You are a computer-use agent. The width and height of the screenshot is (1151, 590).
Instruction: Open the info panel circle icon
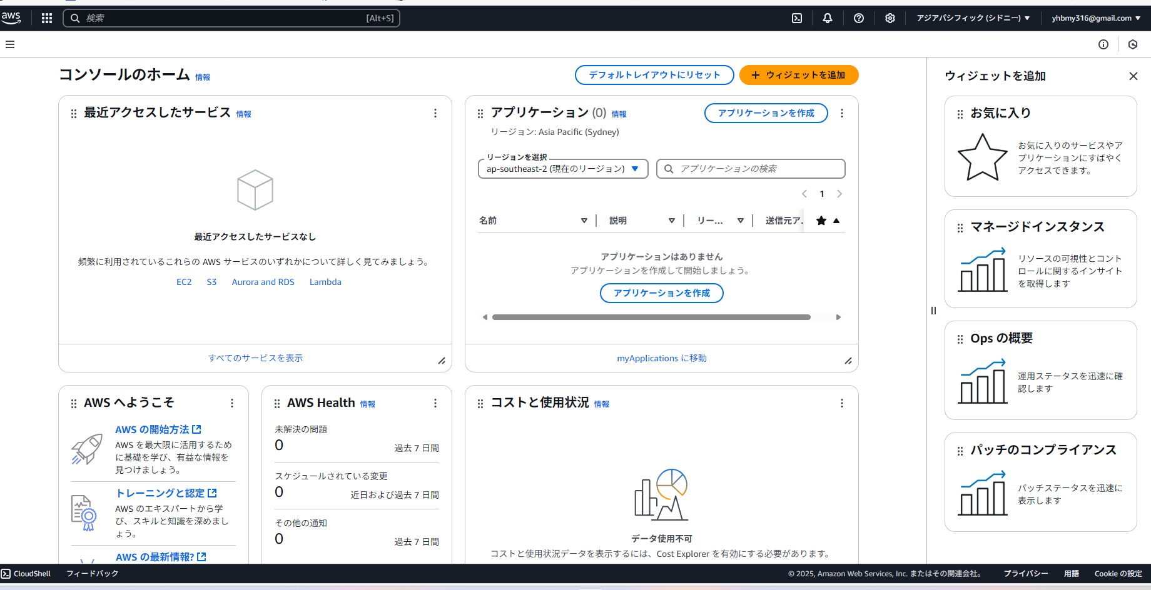tap(1103, 44)
